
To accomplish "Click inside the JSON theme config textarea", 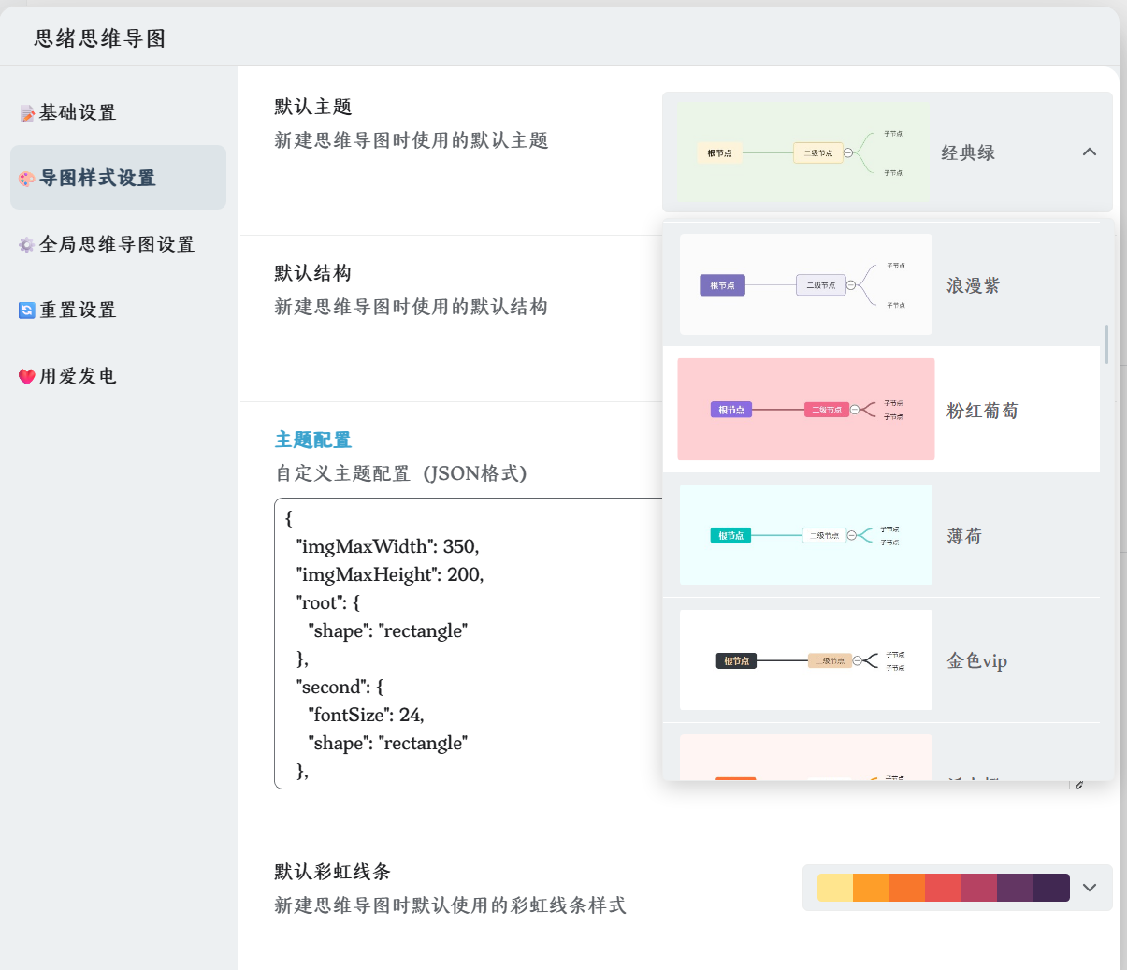I will click(x=468, y=644).
